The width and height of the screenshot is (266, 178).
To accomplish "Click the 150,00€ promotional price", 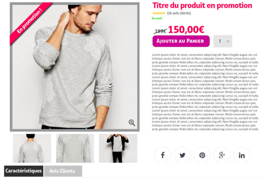I will (x=186, y=30).
